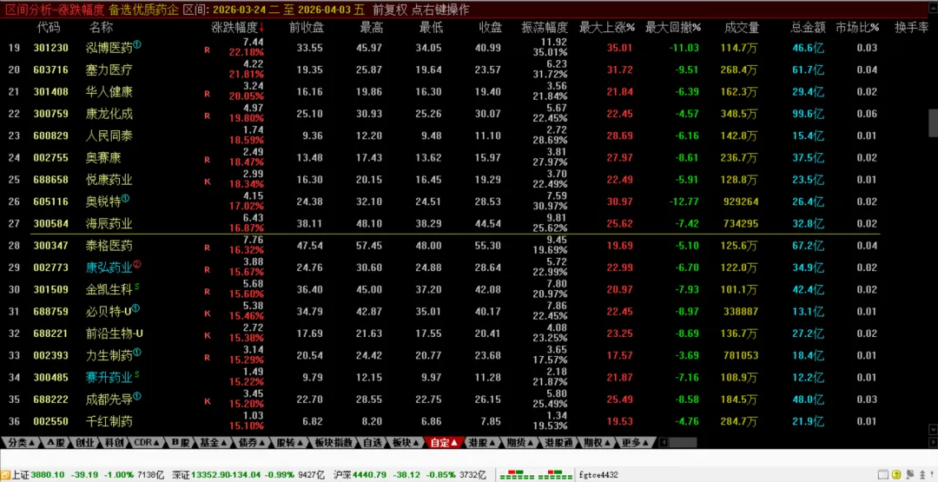
Task: Sort by the 名称 column header
Action: tap(101, 28)
